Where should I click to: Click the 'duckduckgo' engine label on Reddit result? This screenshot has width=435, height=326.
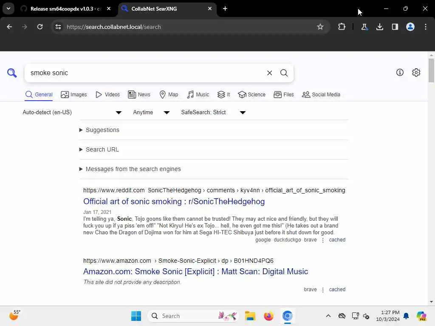287,240
